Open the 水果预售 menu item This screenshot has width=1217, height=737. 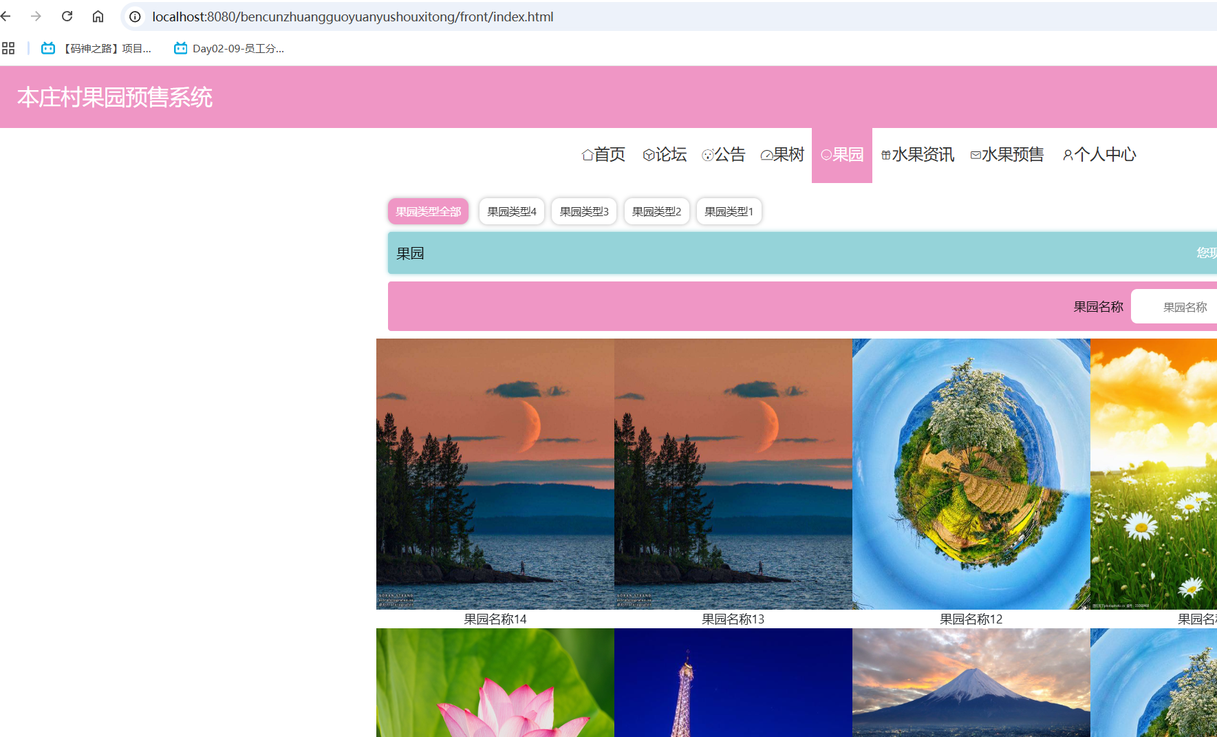[1007, 155]
